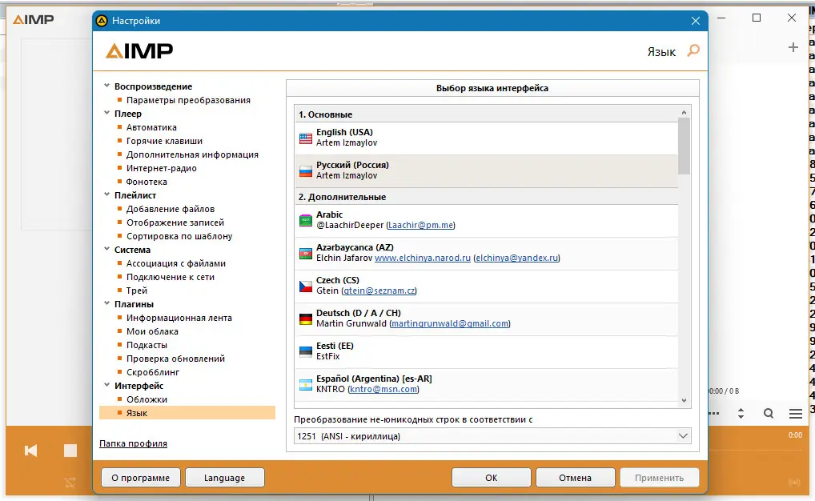
Task: Click the language list scroll up arrow
Action: [684, 112]
